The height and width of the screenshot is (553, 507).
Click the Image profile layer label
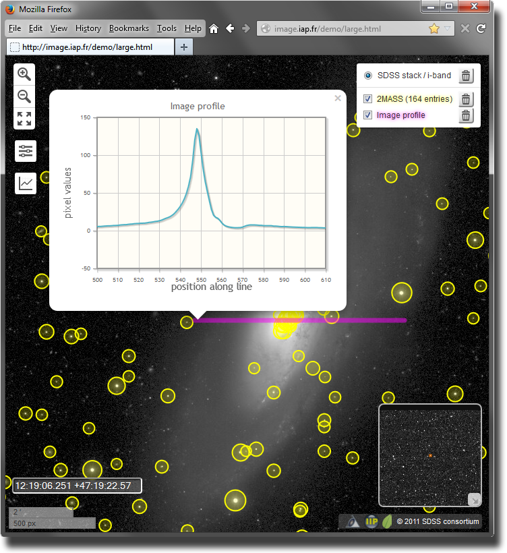pos(401,115)
